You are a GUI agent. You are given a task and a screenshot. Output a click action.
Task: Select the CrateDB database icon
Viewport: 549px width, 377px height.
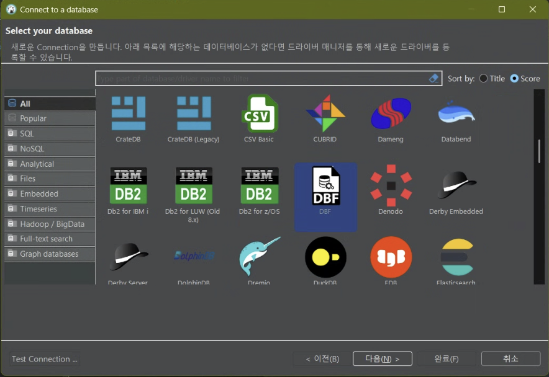tap(128, 113)
